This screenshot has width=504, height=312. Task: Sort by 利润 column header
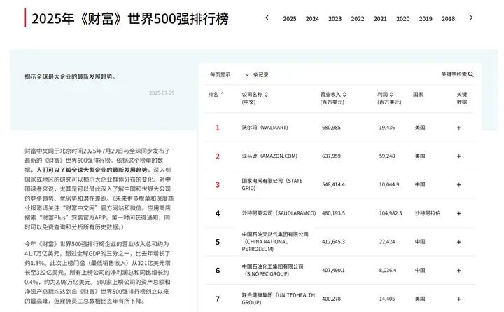coord(389,98)
